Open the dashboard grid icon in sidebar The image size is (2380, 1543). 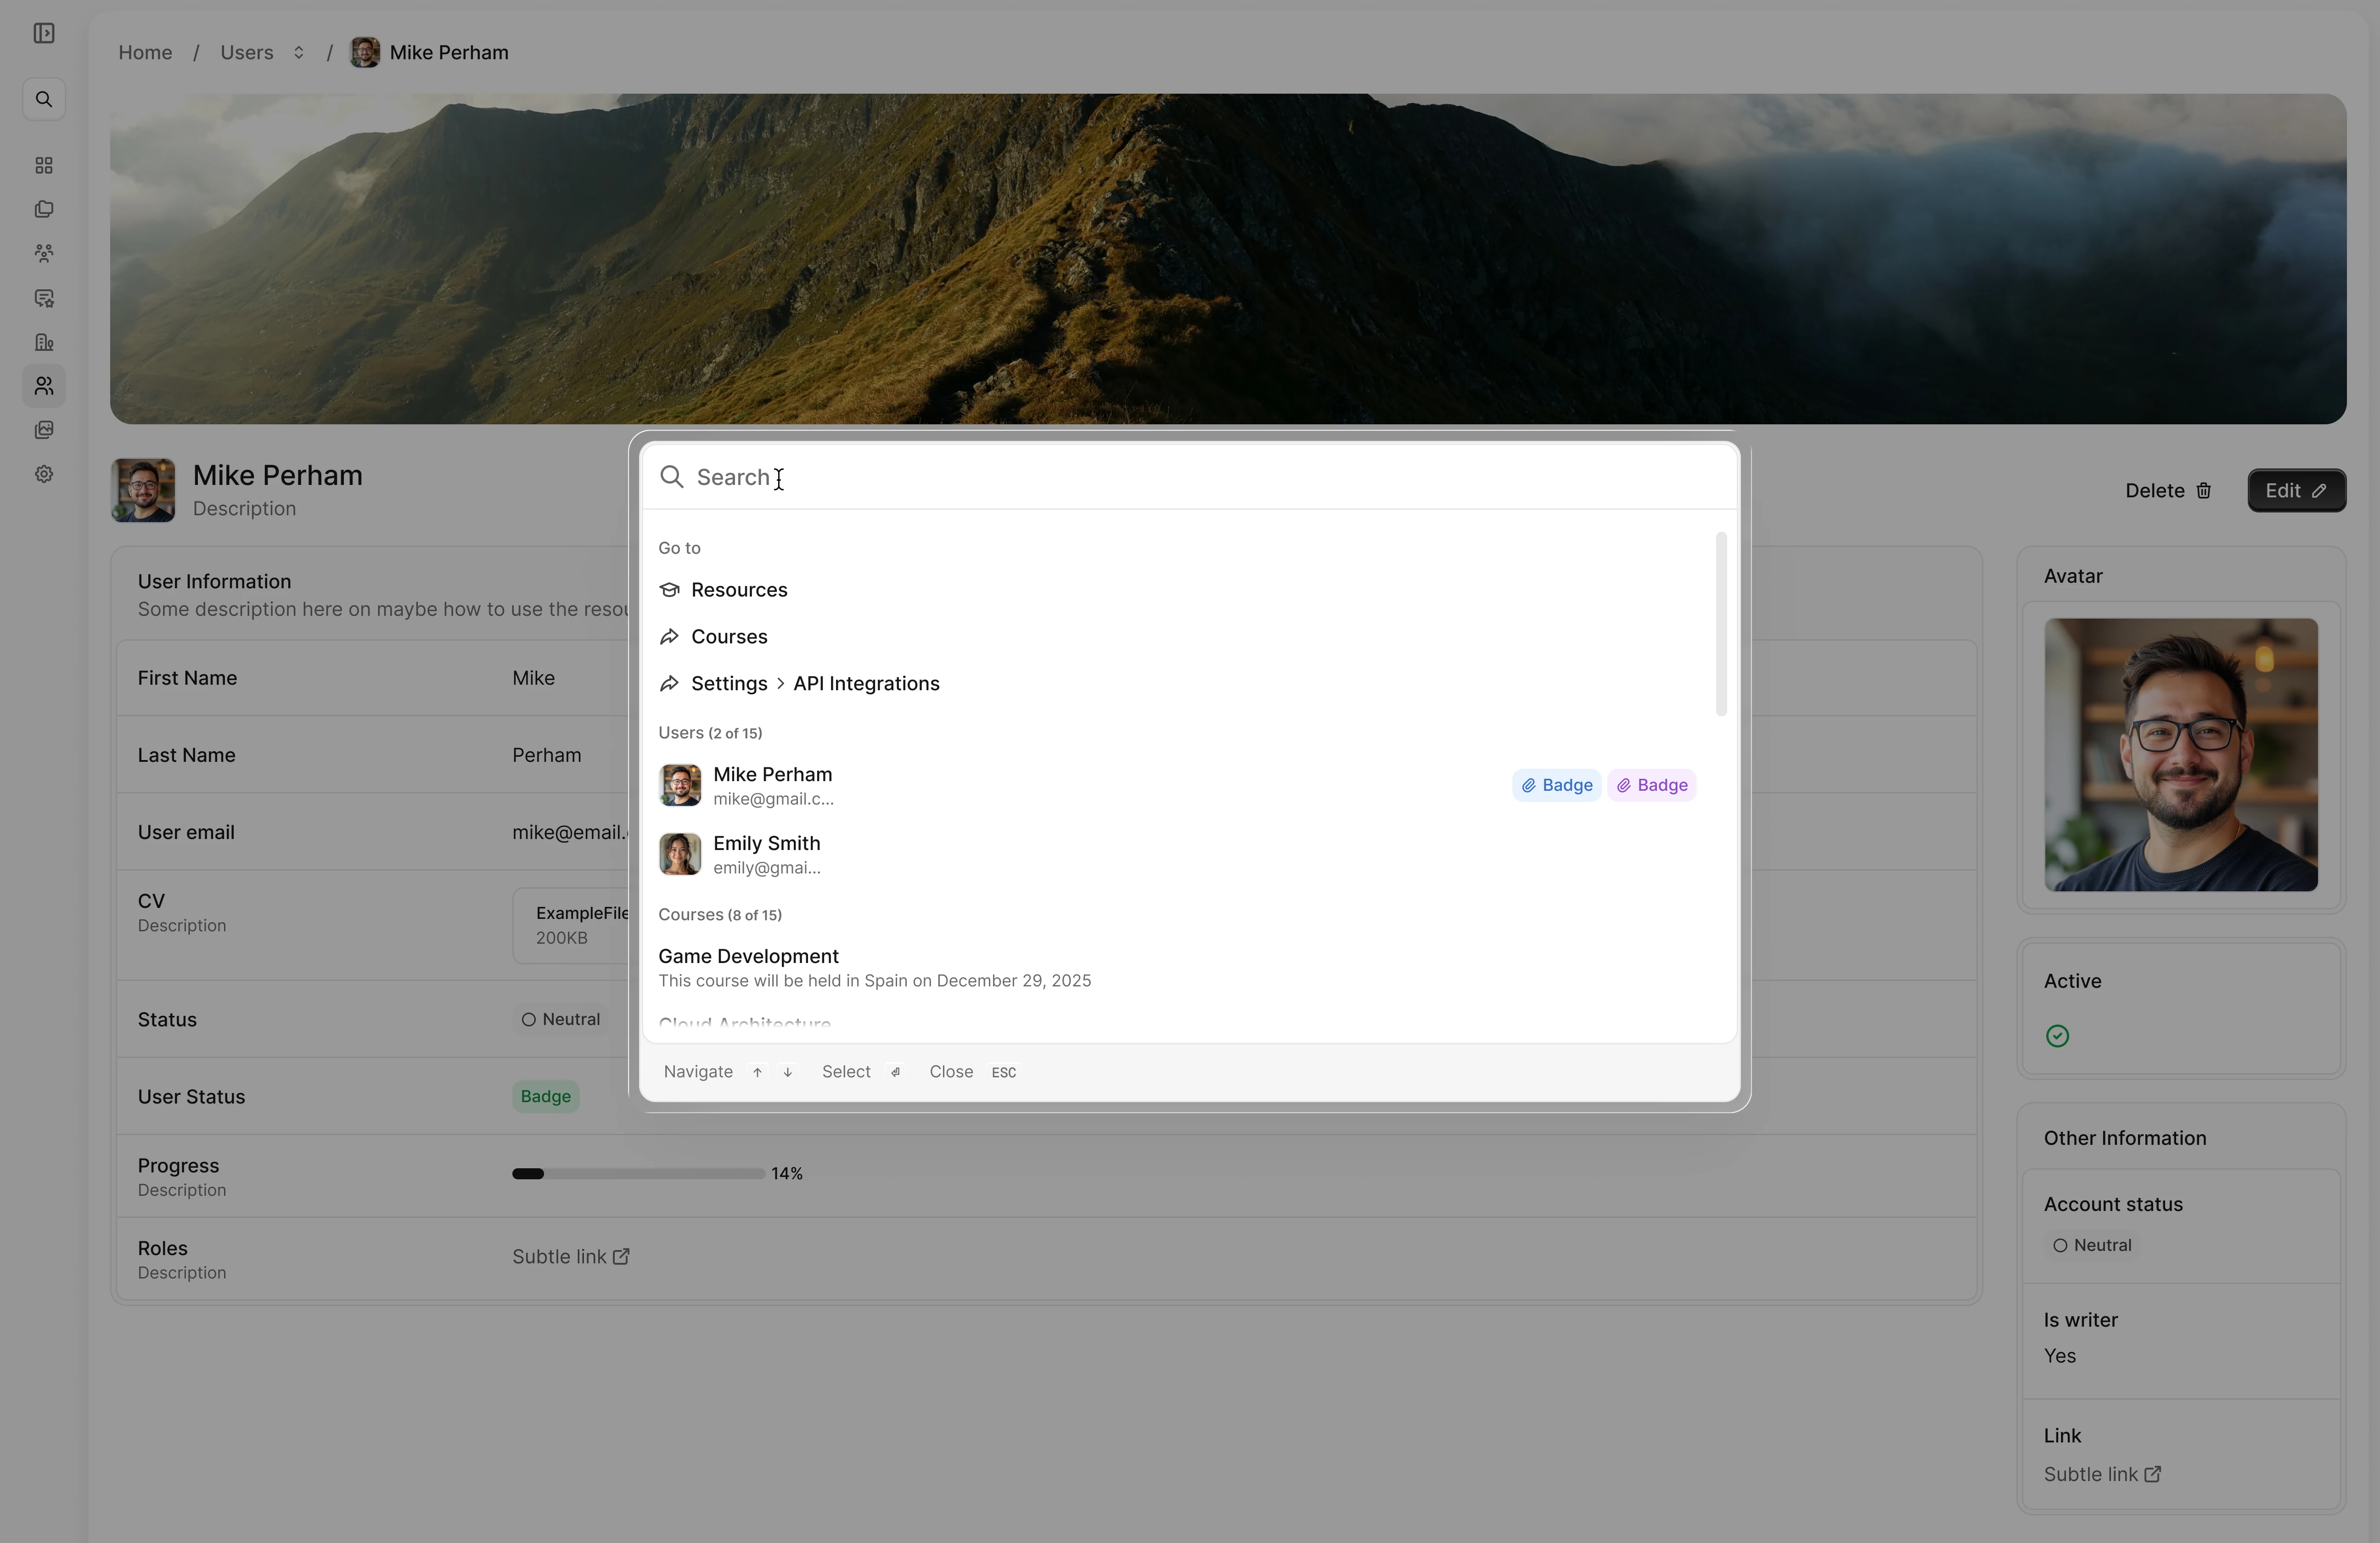44,165
